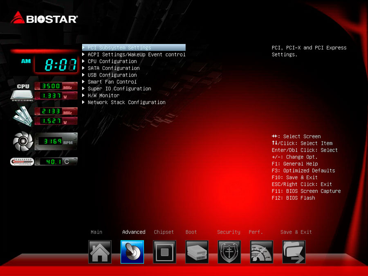This screenshot has height=276, width=368.
Task: Go to the Boot tab label
Action: click(191, 232)
